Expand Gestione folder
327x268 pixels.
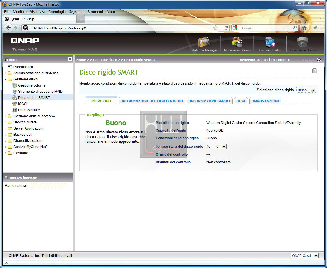pyautogui.click(x=6, y=153)
